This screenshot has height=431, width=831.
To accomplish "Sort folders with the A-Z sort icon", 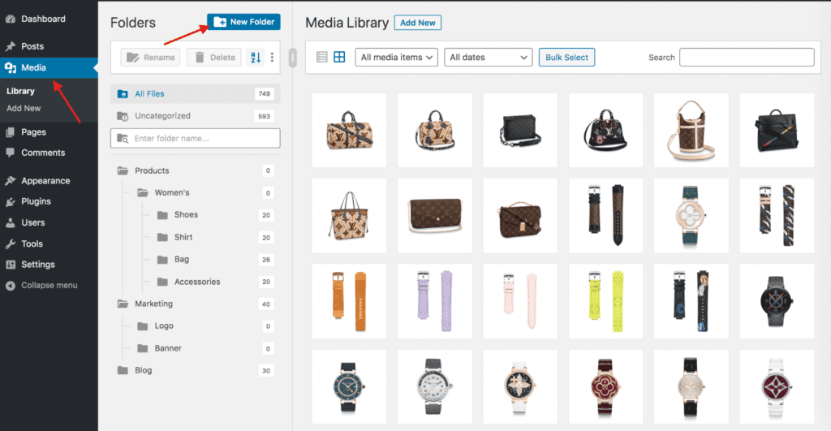I will (256, 58).
